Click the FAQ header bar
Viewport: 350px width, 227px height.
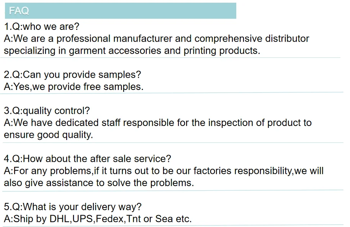point(120,11)
